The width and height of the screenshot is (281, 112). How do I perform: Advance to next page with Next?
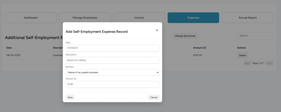[x=269, y=63]
